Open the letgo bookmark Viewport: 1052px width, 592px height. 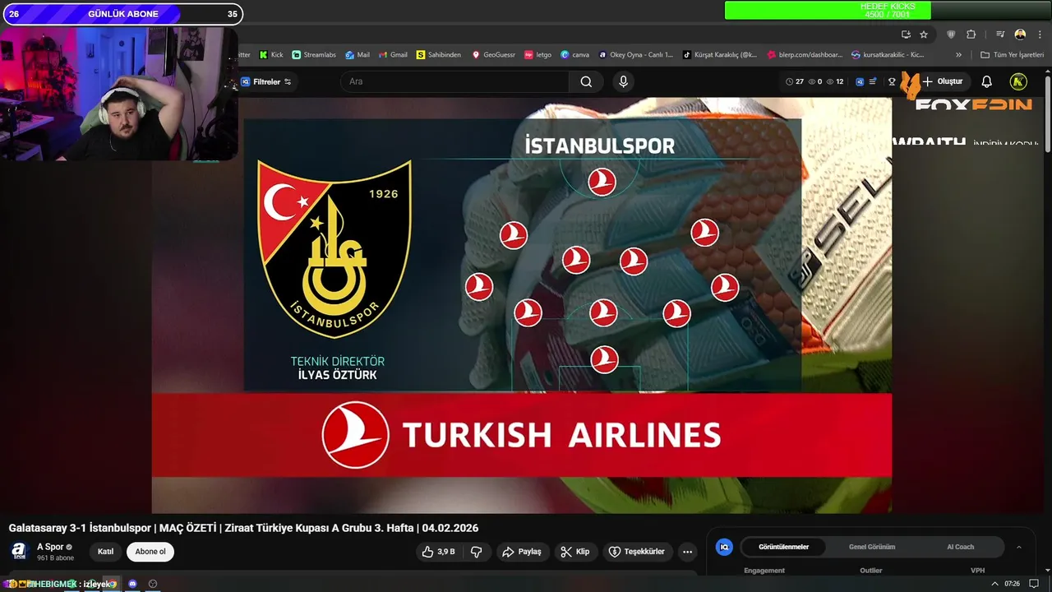pos(538,55)
